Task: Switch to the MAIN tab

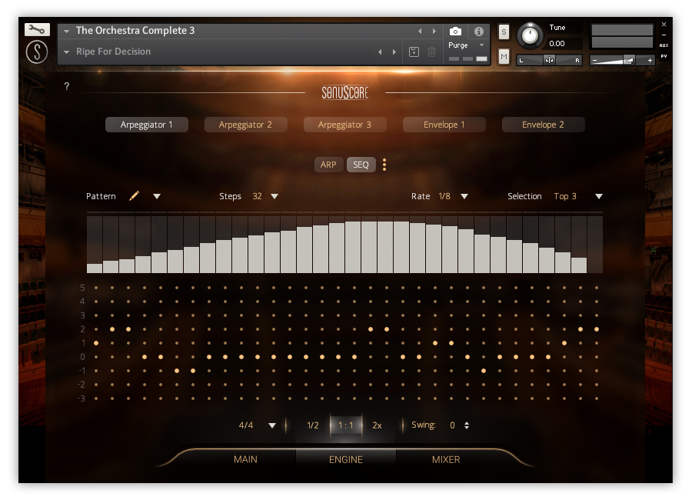Action: 245,459
